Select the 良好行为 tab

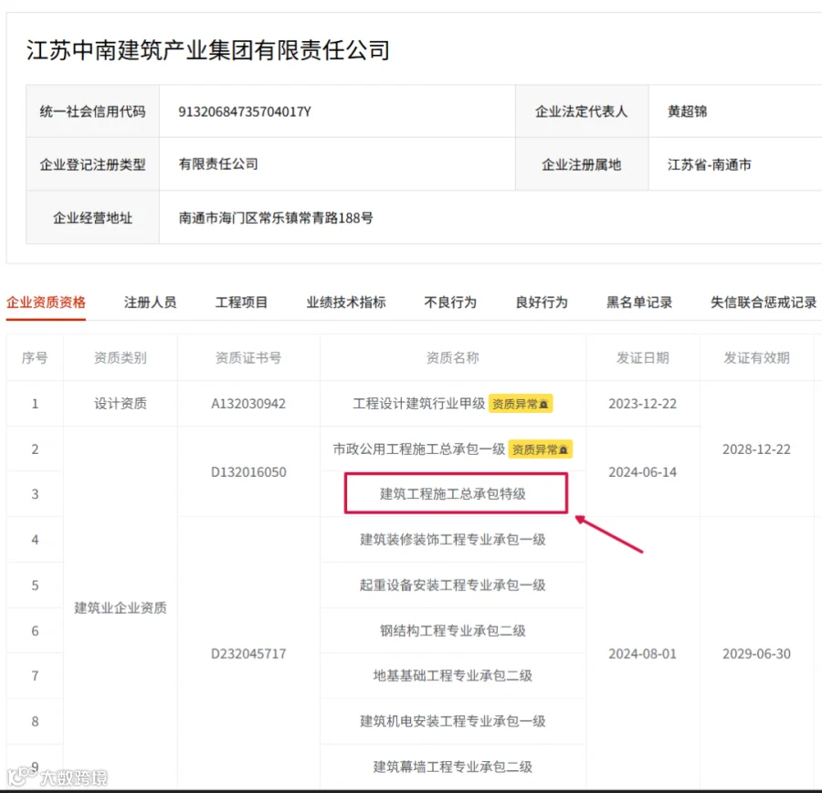(542, 302)
